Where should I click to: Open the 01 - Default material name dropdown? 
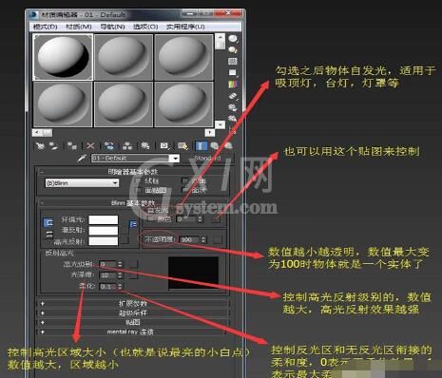(x=174, y=158)
